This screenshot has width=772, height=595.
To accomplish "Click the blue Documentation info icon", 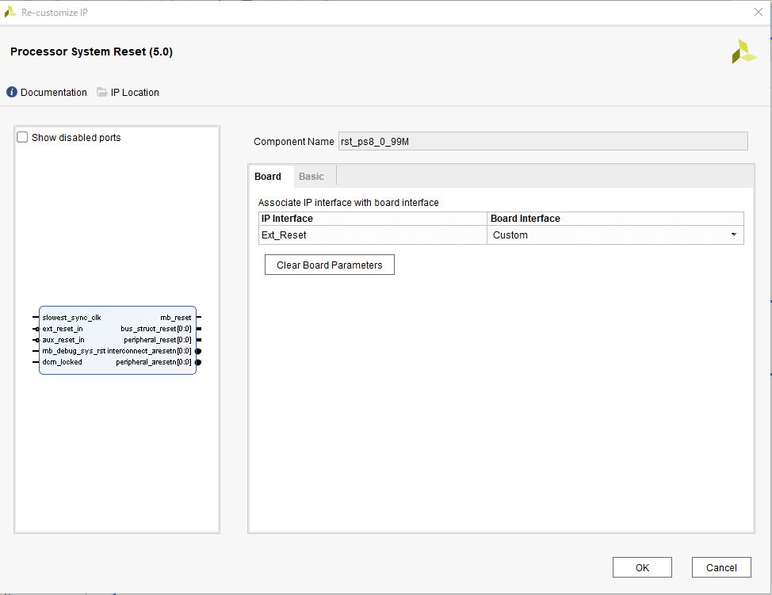I will [12, 93].
